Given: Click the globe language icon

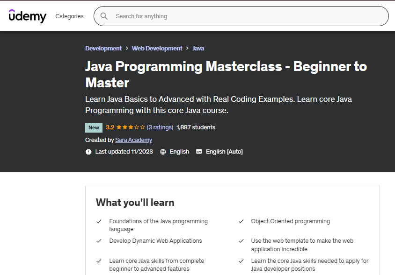Looking at the screenshot, I should tap(163, 152).
